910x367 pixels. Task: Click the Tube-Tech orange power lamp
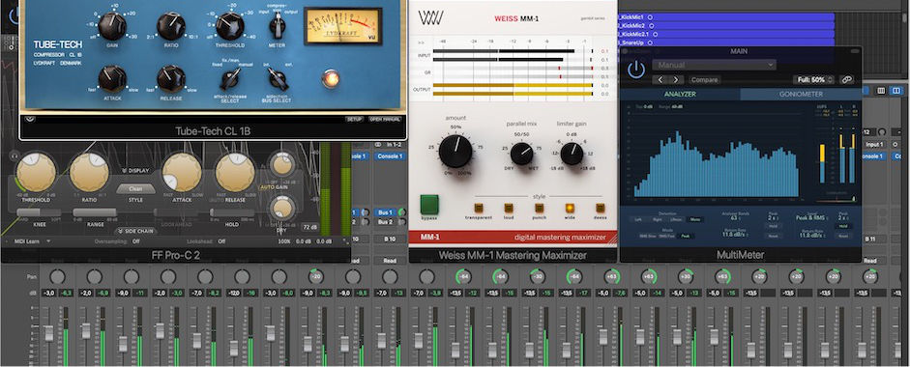[x=330, y=79]
